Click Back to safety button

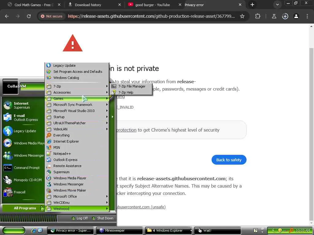(229, 160)
